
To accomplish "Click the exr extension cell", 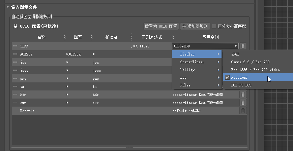I will [95, 103].
